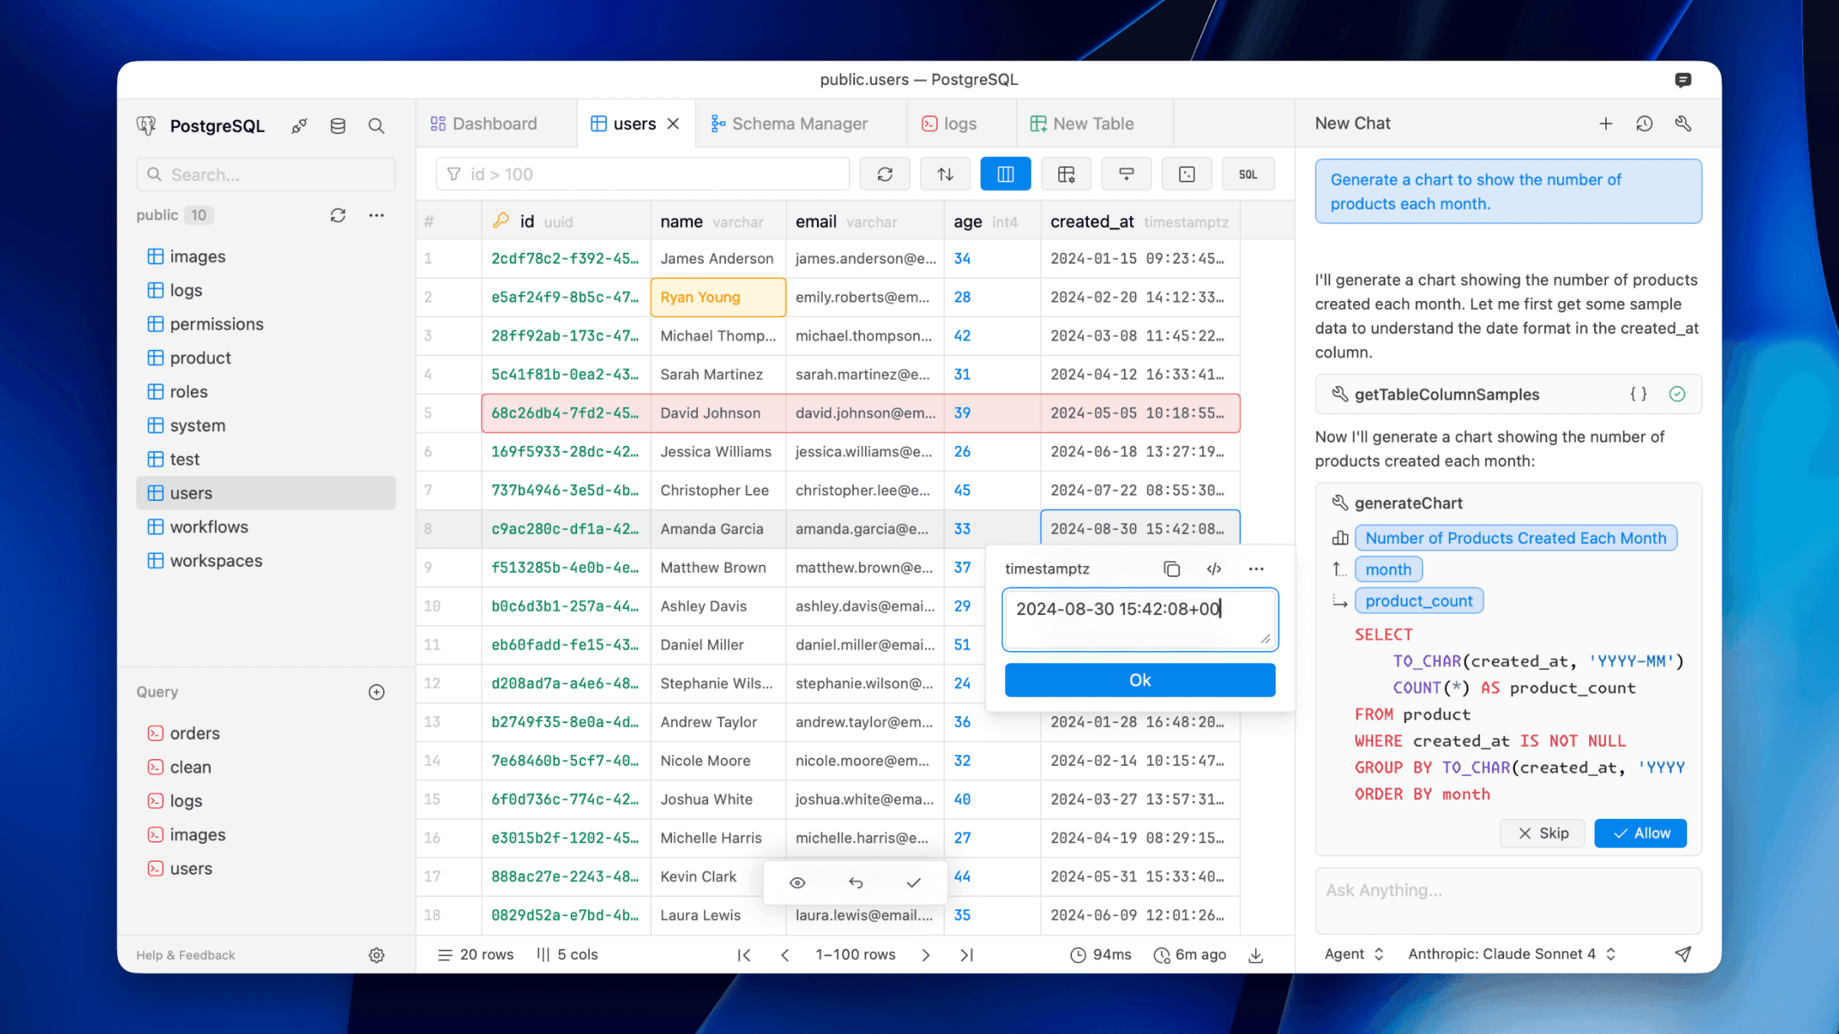Screen dimensions: 1839x1034
Task: Click the send message paper plane icon
Action: point(1683,954)
